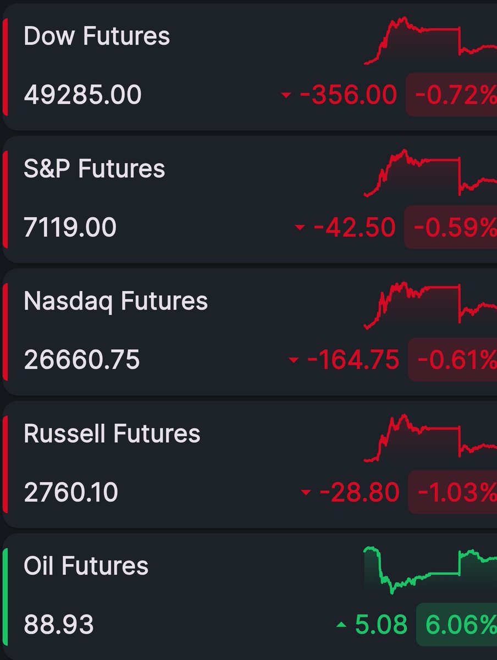Click the Nasdaq price 26660.75
The height and width of the screenshot is (660, 497).
(x=82, y=360)
